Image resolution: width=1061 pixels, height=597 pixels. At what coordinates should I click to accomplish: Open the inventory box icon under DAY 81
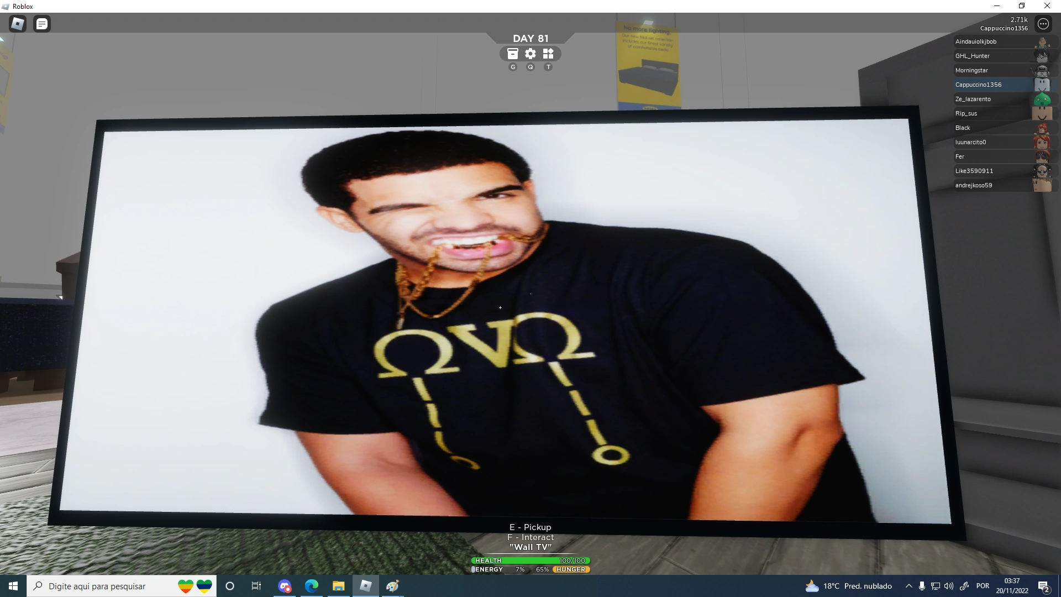[513, 54]
